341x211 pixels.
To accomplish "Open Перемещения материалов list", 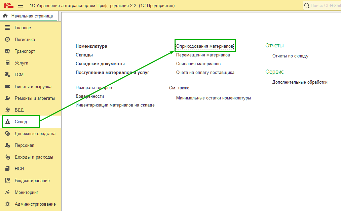I will click(203, 55).
